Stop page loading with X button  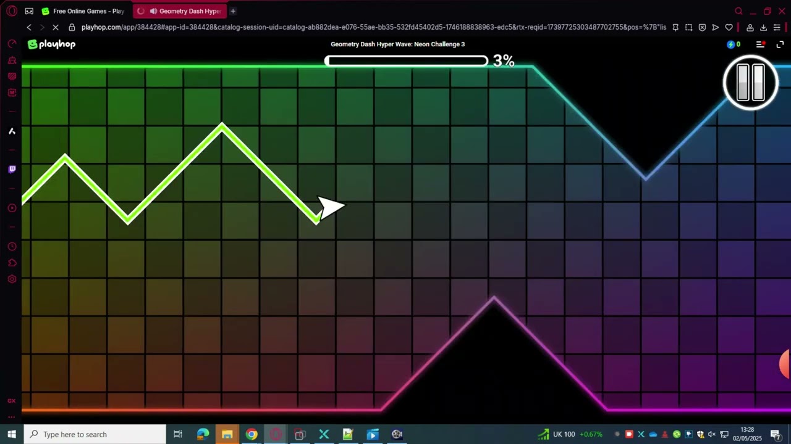pyautogui.click(x=55, y=27)
